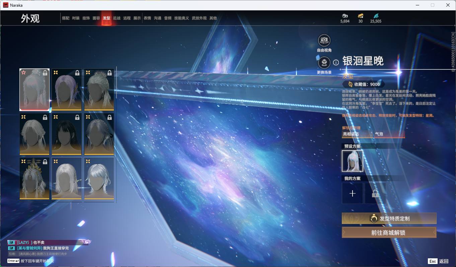This screenshot has width=456, height=267.
Task: Select the purple hairstyle thumbnail
Action: (67, 89)
